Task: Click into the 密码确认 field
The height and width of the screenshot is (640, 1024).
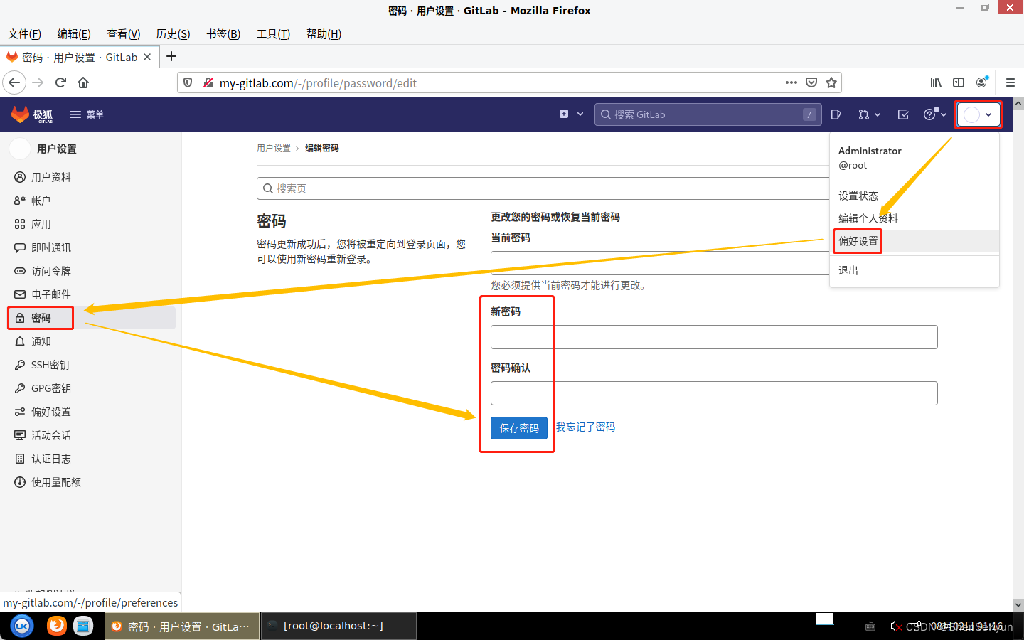Action: pos(714,393)
